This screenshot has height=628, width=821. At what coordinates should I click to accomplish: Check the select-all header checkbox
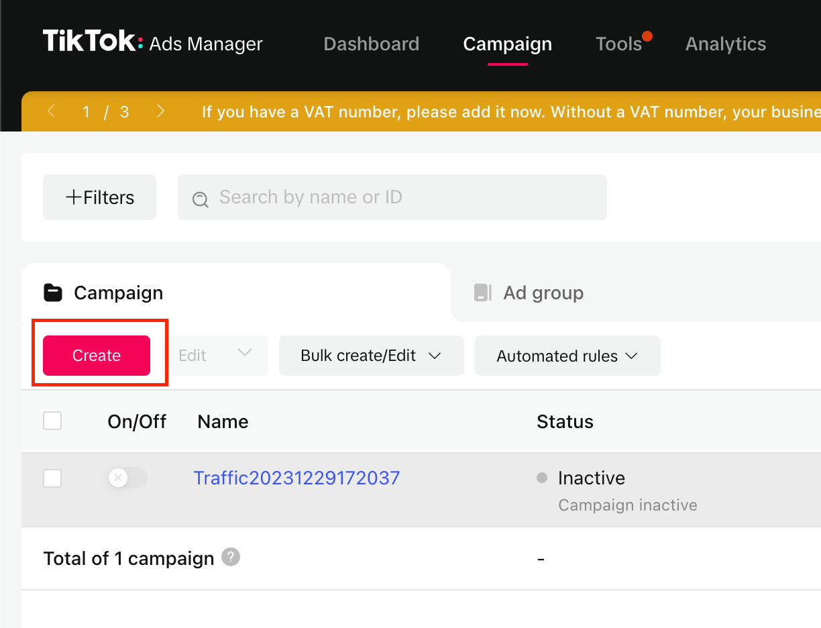52,421
